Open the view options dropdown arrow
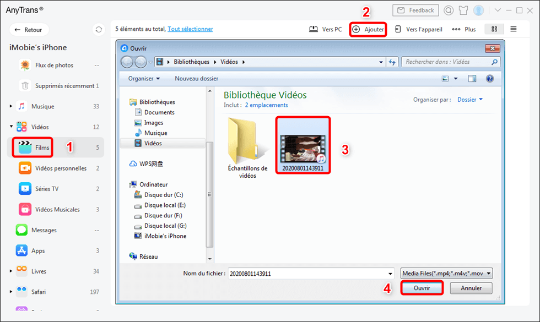540x322 pixels. (456, 79)
